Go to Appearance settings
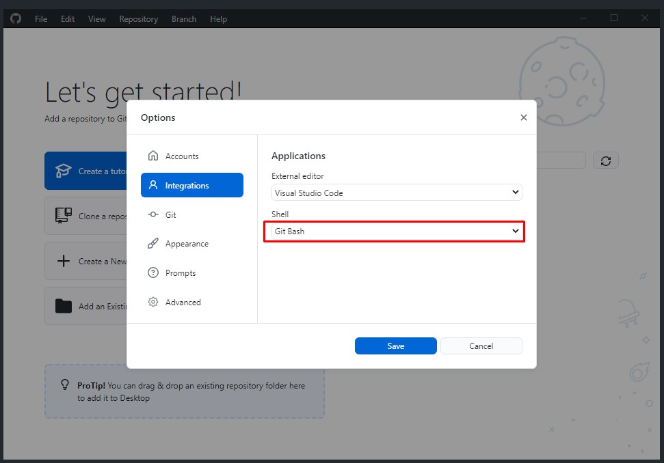This screenshot has height=463, width=664. [x=192, y=244]
